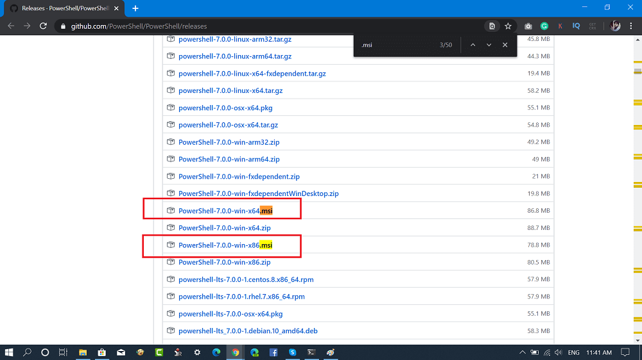Click the lock icon in address bar

63,26
